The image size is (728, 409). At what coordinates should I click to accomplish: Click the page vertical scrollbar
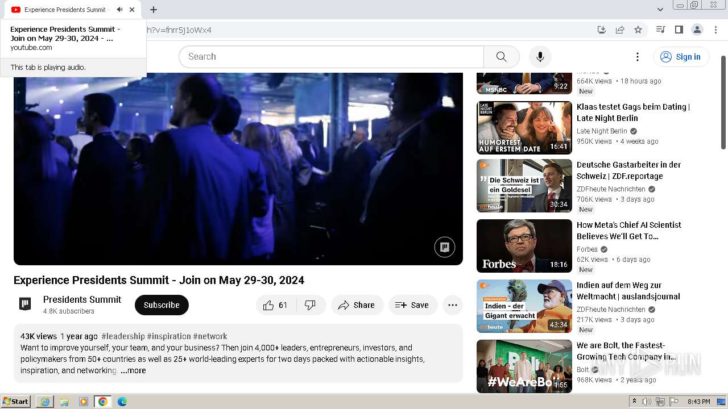pyautogui.click(x=723, y=102)
